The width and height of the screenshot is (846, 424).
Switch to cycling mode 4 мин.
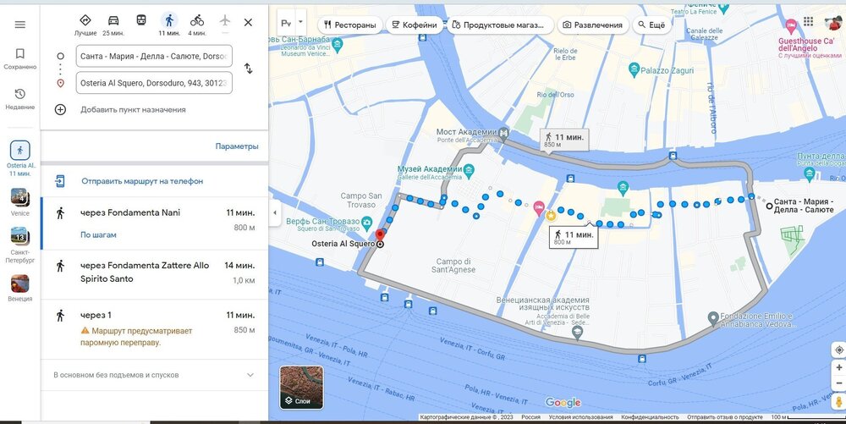coord(197,25)
